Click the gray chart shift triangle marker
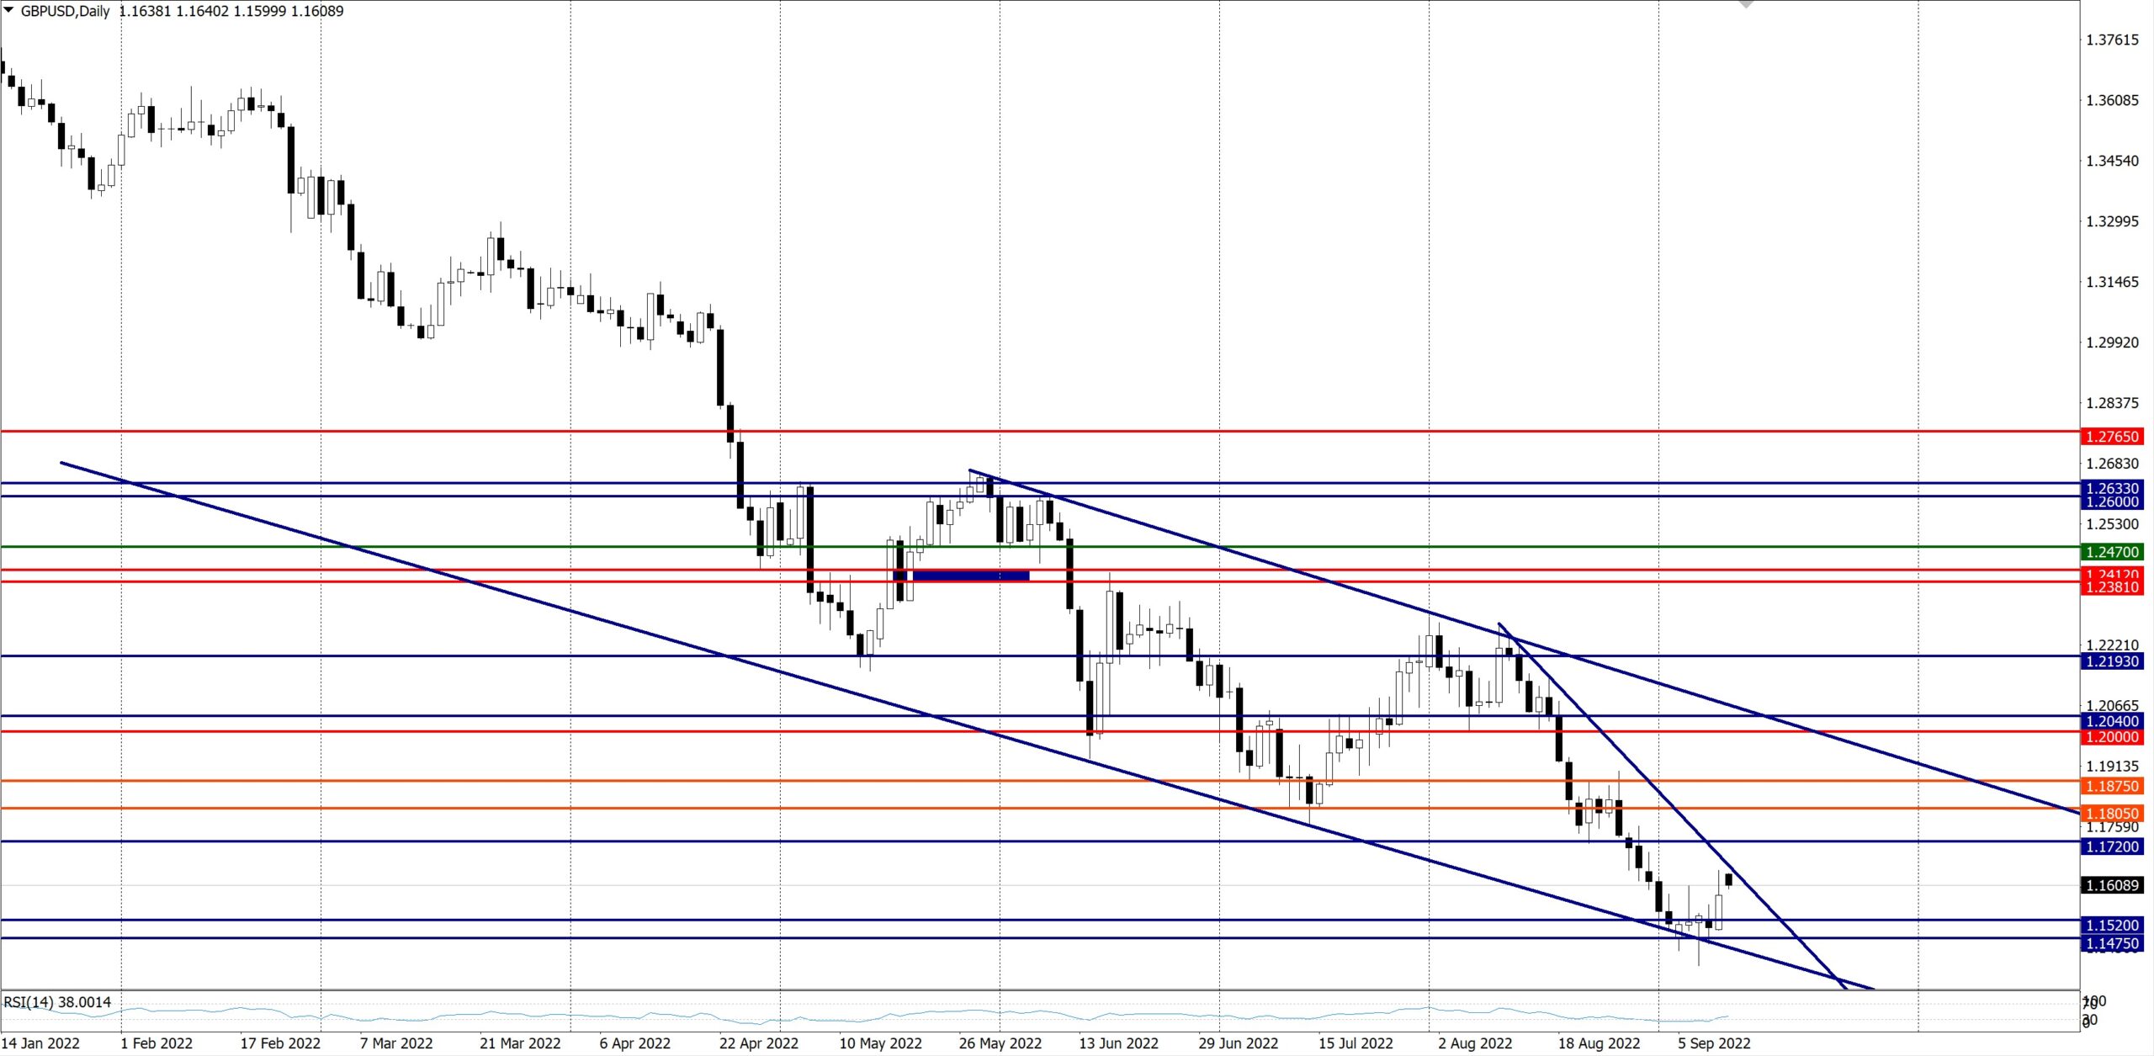This screenshot has height=1056, width=2154. (1746, 4)
